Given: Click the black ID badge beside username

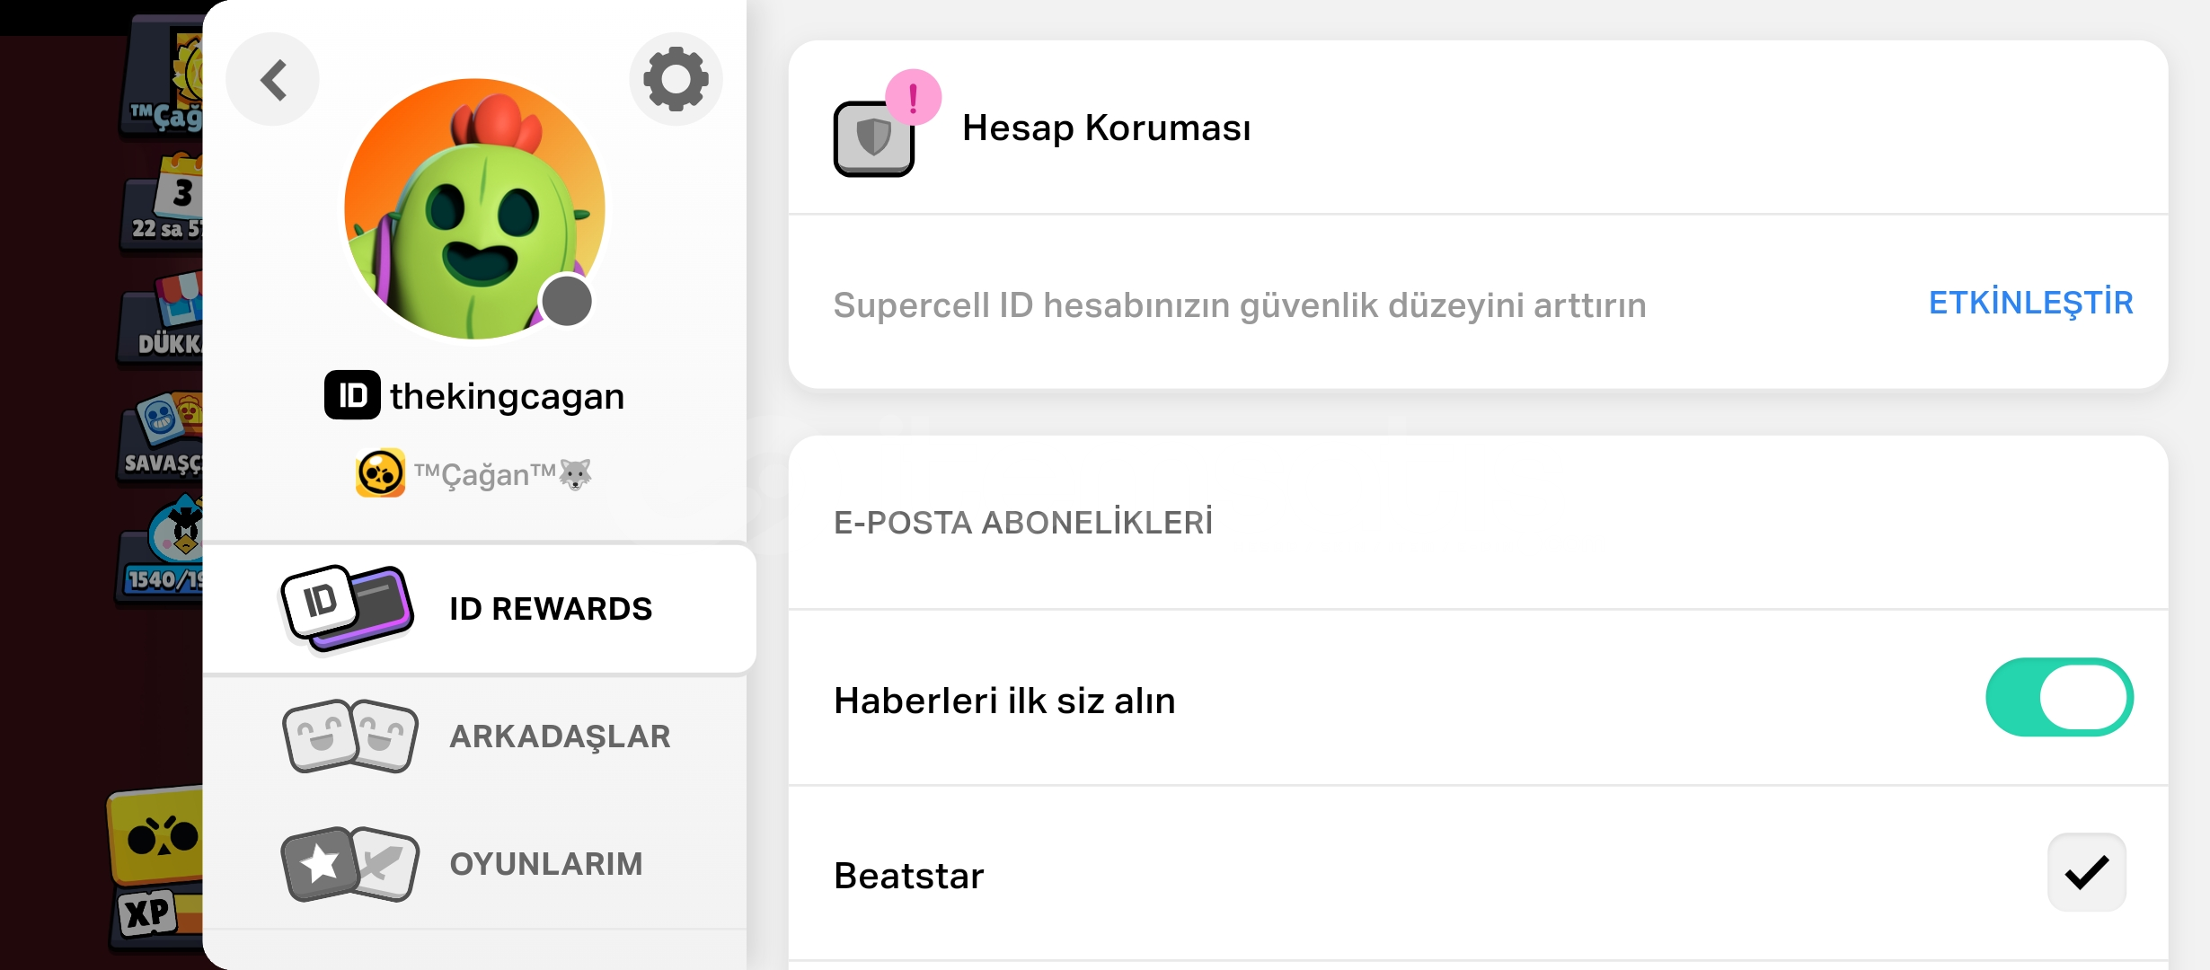Looking at the screenshot, I should (352, 395).
